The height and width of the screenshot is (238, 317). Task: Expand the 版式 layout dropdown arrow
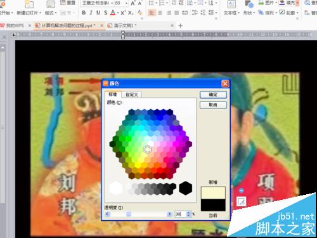pyautogui.click(x=56, y=13)
